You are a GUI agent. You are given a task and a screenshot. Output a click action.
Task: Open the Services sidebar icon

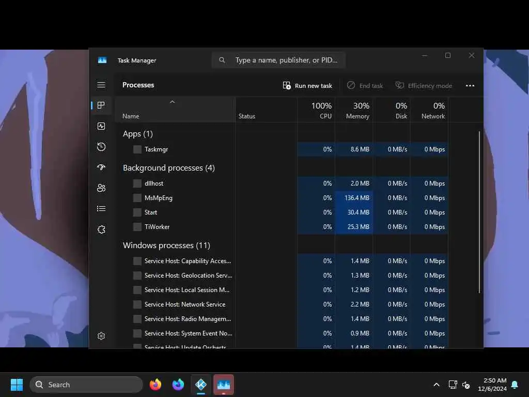coord(101,230)
